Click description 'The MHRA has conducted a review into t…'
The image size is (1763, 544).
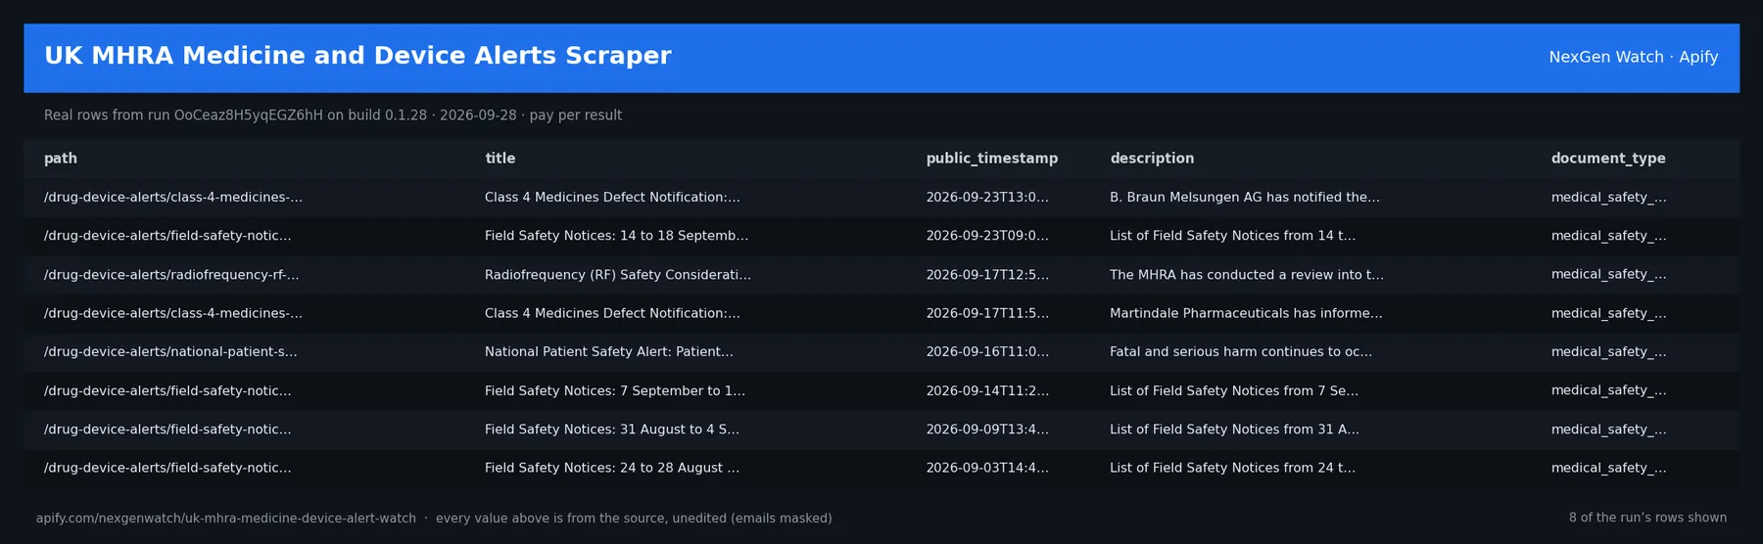pyautogui.click(x=1247, y=275)
